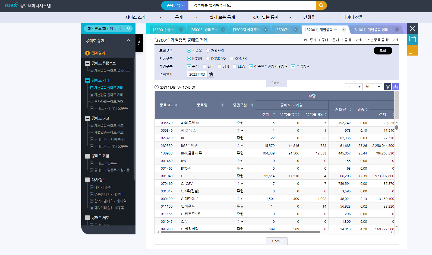Open the 통계 menu

179,17
